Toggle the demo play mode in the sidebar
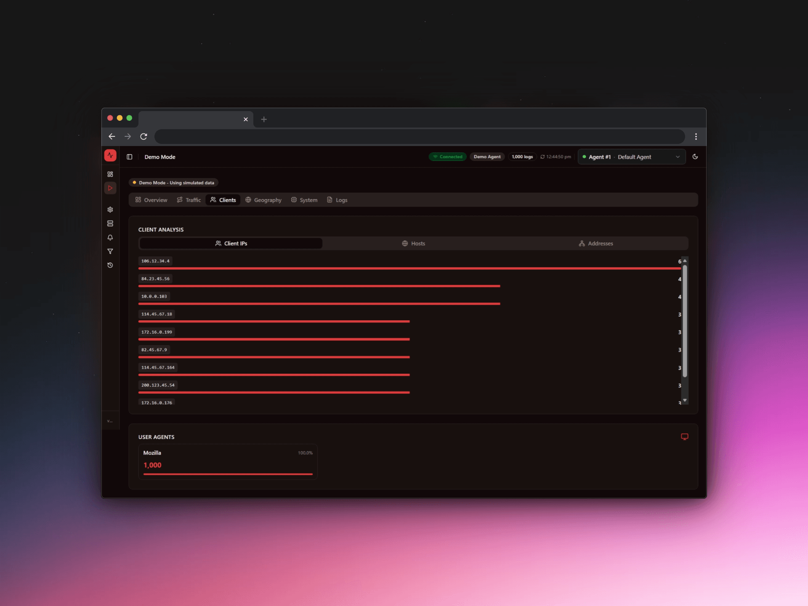 [x=110, y=188]
